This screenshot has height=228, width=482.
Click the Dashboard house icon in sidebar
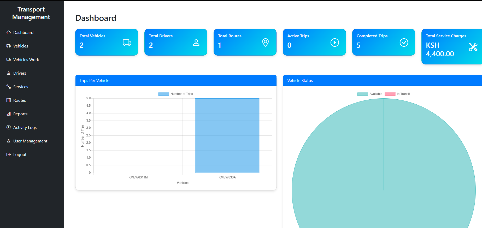[x=9, y=32]
